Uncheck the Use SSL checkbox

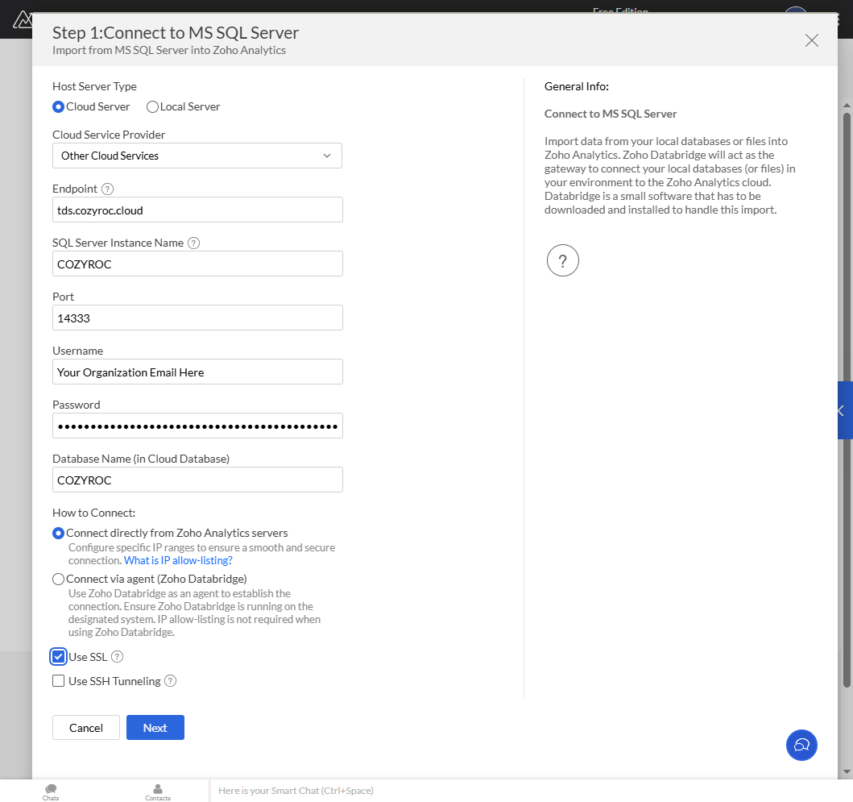tap(58, 657)
